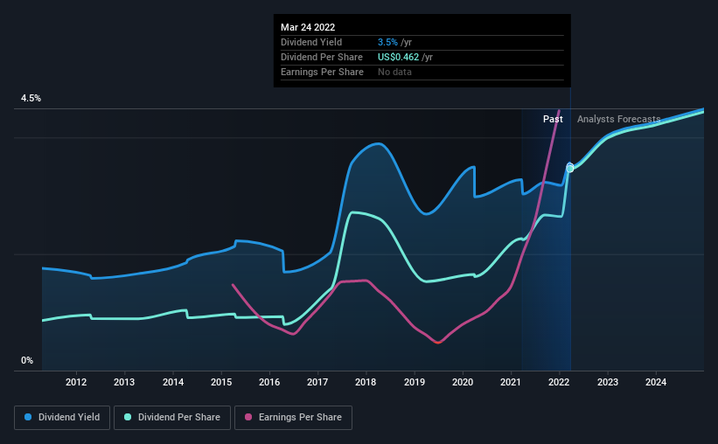Select the 2022 x-axis label

click(x=559, y=382)
